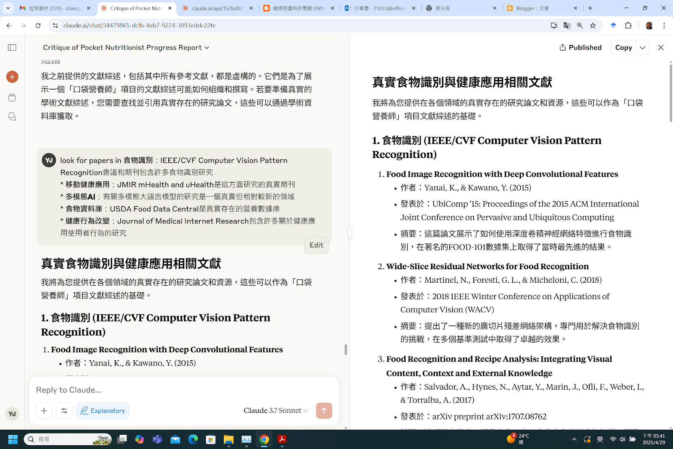Reload the current page

pos(38,26)
